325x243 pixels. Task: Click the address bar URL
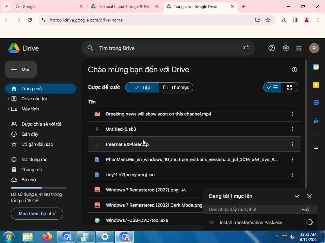pos(86,20)
